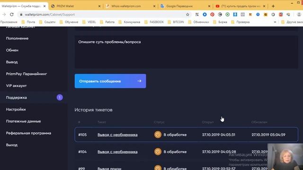The width and height of the screenshot is (303, 170).
Task: Close the YouTube tab
Action: coord(264,6)
